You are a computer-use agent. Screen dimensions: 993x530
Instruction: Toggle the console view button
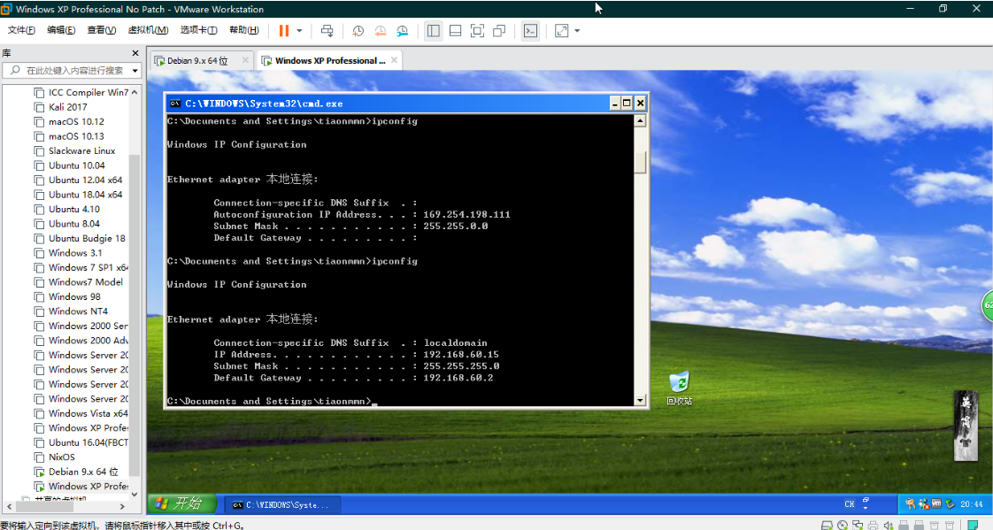[530, 30]
